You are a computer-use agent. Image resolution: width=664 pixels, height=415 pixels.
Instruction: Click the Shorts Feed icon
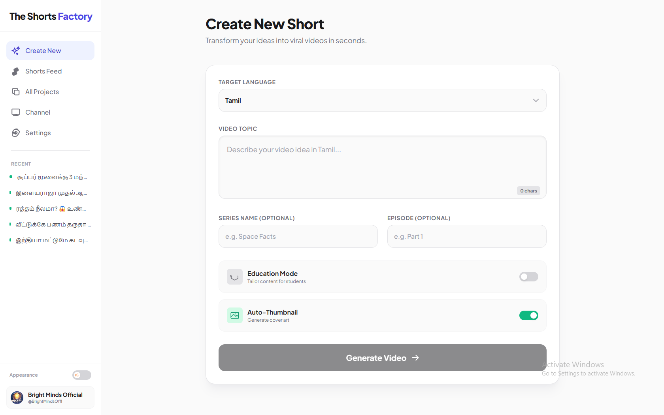click(x=15, y=71)
